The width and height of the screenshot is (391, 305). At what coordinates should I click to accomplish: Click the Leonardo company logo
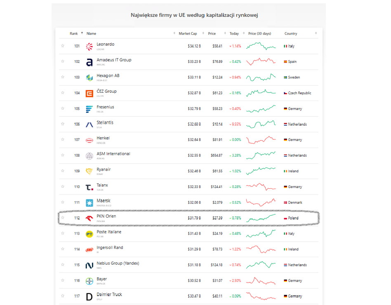[89, 47]
